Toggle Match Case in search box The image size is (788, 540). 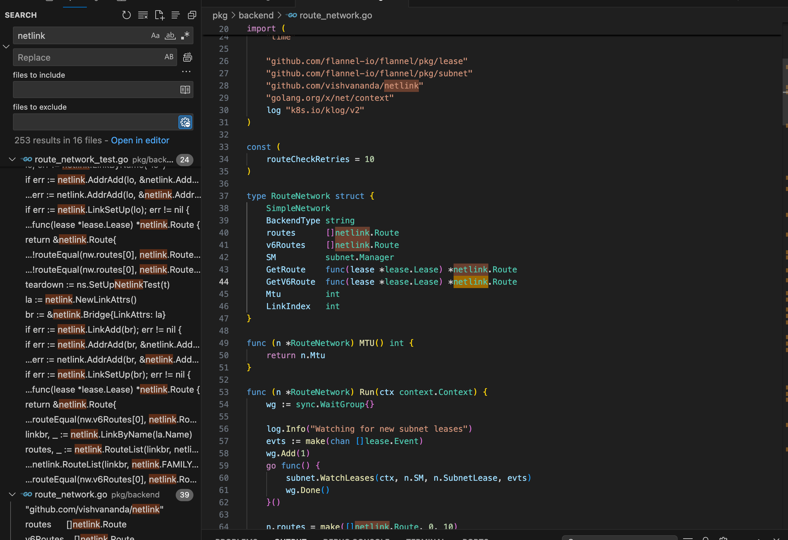tap(155, 35)
